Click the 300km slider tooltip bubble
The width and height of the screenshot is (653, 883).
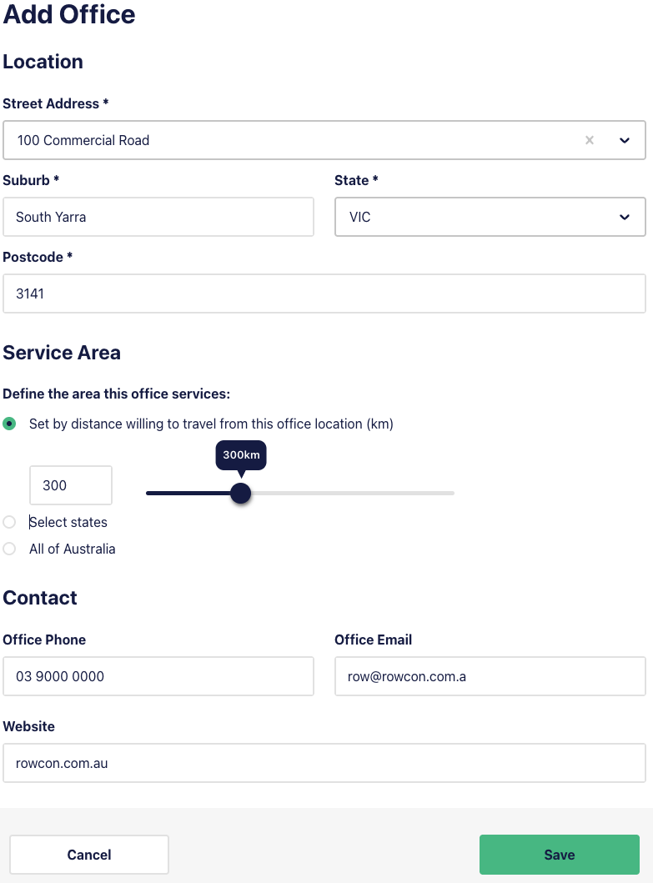point(241,455)
